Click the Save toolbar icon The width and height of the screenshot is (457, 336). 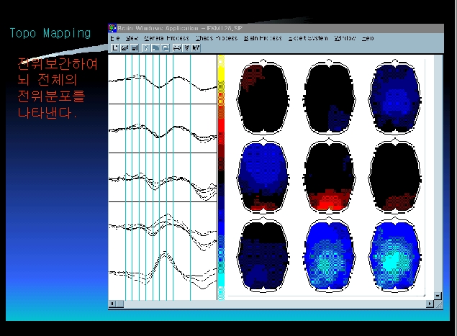tap(135, 47)
